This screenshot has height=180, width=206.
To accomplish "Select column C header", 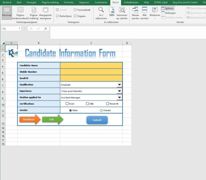I will pos(91,43).
